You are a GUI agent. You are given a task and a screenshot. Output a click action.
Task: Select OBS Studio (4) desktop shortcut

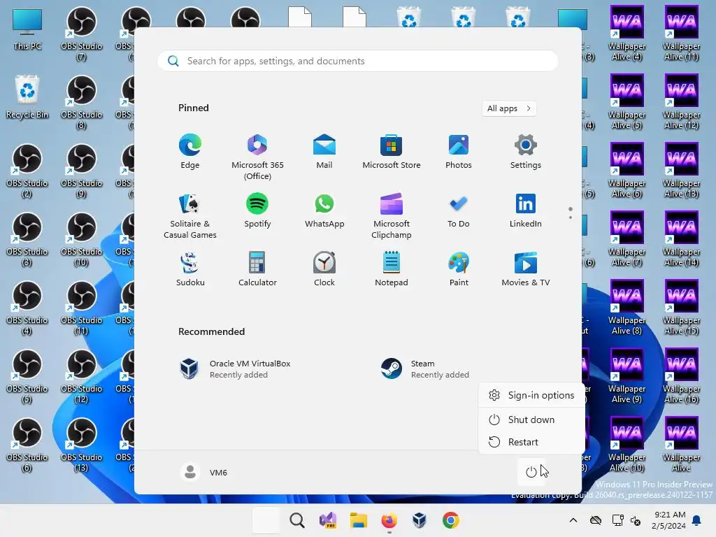click(27, 308)
